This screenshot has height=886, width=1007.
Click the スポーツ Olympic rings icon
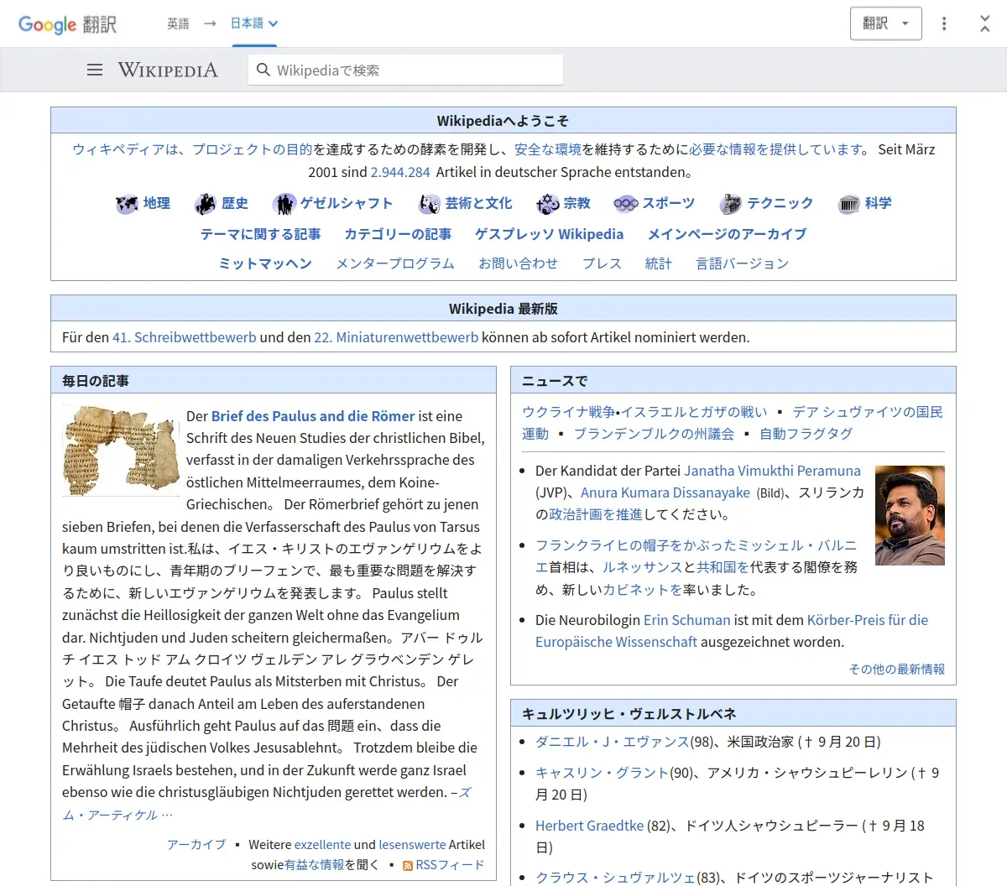(x=626, y=204)
